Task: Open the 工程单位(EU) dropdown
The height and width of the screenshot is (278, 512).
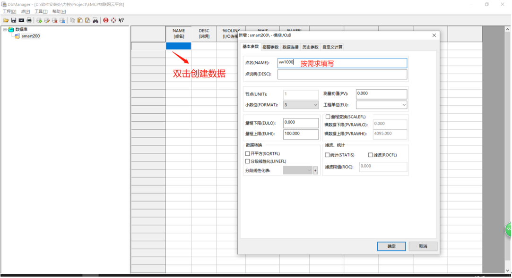Action: [403, 104]
